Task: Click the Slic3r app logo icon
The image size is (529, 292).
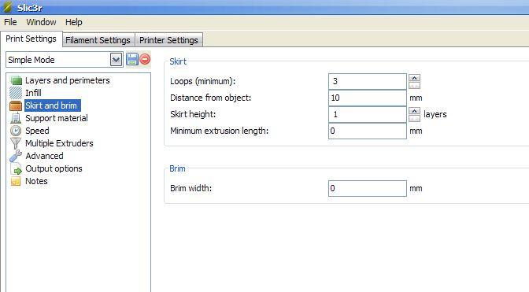Action: 7,7
